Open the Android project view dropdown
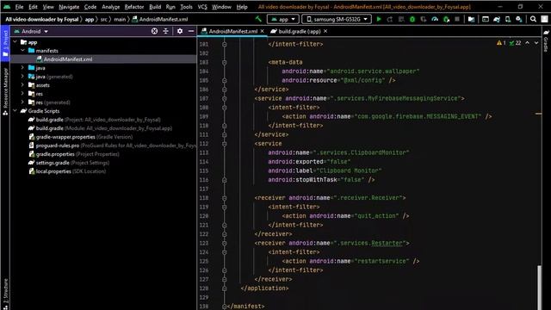The image size is (551, 310). [31, 31]
